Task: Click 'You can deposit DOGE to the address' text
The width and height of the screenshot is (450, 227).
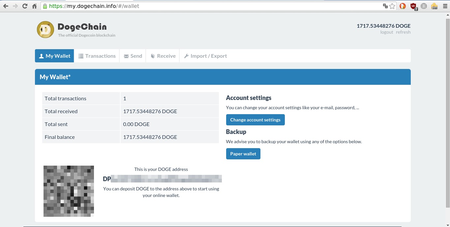Action: [161, 192]
